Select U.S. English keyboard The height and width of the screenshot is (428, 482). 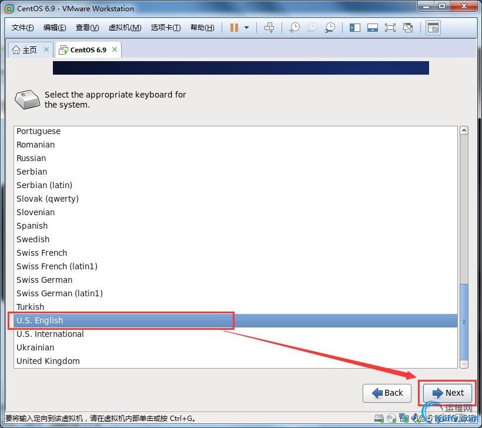[236, 320]
